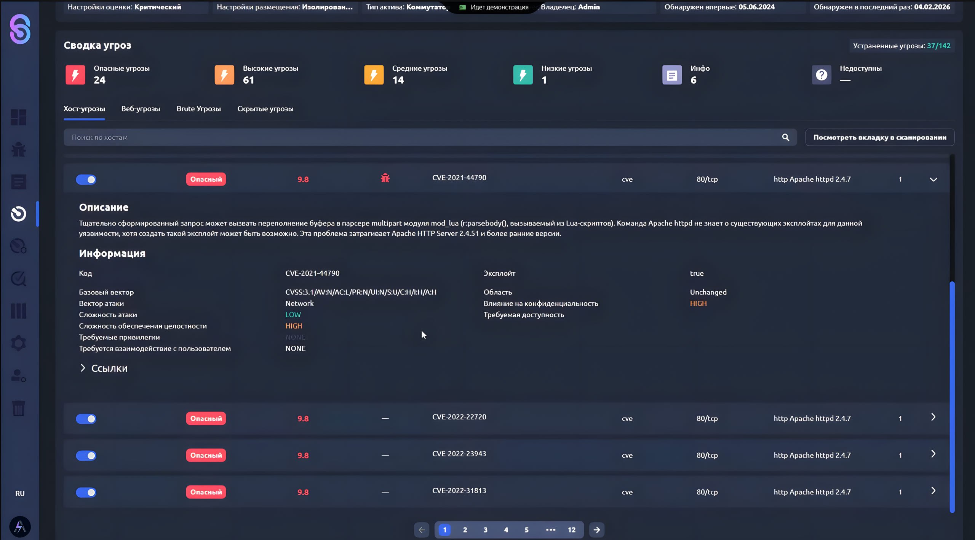Toggle off the CVE-2022-31813 switch

point(86,492)
